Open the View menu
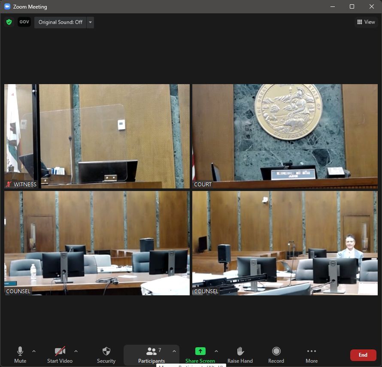This screenshot has height=367, width=382. [x=366, y=21]
